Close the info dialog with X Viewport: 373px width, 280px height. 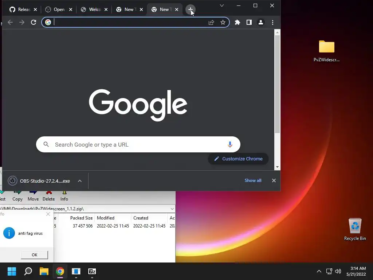pyautogui.click(x=48, y=214)
